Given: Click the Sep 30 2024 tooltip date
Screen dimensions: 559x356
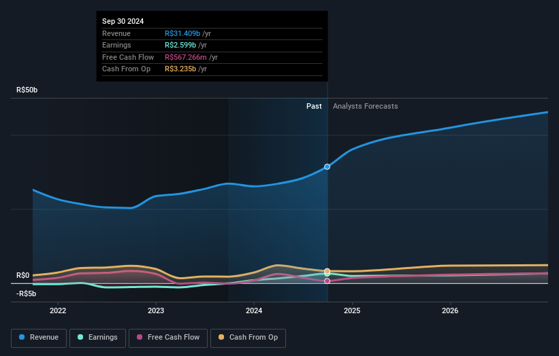Looking at the screenshot, I should coord(123,21).
